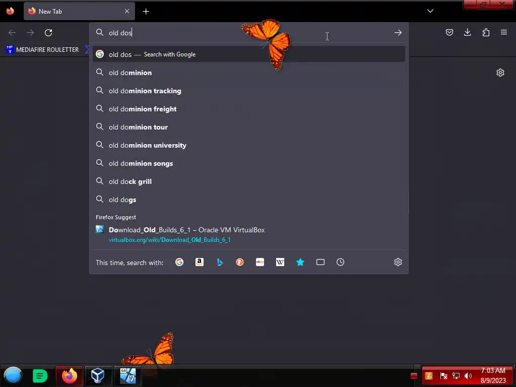
Task: Open the 64-bit 7 app taskbar icon
Action: (x=127, y=375)
